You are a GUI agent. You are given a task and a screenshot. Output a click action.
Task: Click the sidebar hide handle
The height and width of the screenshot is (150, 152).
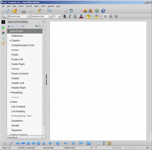(x=46, y=80)
